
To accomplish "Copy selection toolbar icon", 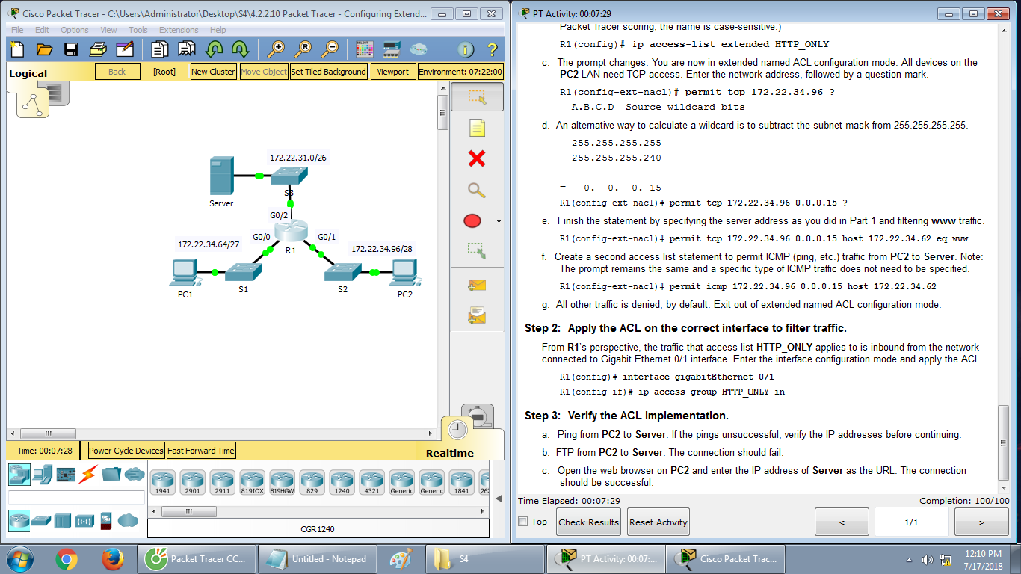I will coord(159,49).
